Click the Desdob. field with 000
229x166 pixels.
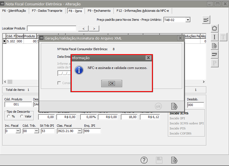(x=196, y=105)
